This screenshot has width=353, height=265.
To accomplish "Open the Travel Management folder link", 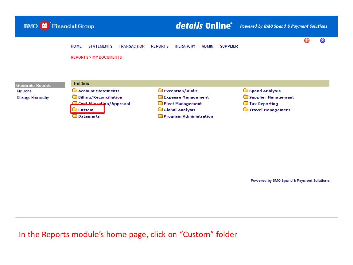I will [x=270, y=110].
